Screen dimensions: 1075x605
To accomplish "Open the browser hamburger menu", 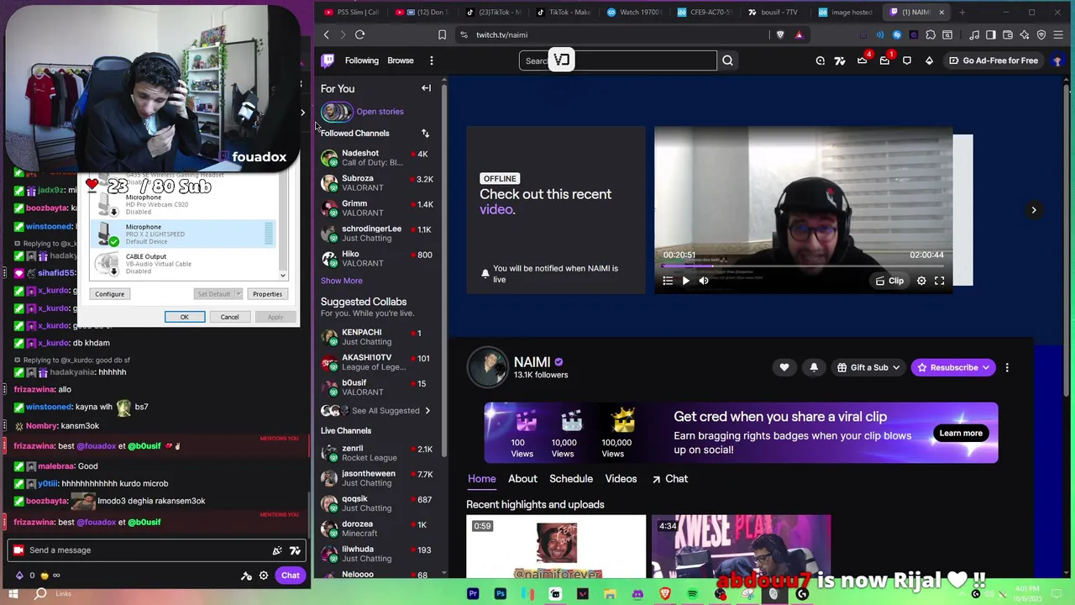I will point(1058,34).
